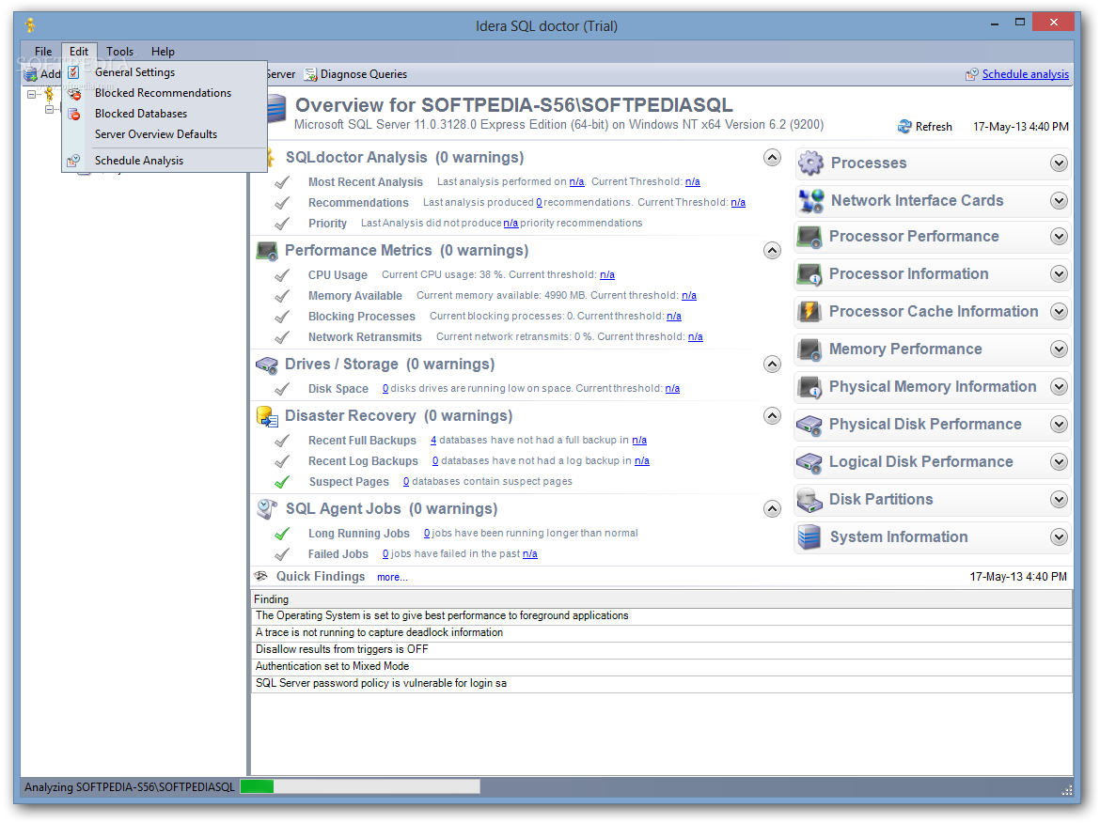Viewport: 1100px width, 823px height.
Task: Click the Blocked Databases menu icon
Action: point(73,114)
